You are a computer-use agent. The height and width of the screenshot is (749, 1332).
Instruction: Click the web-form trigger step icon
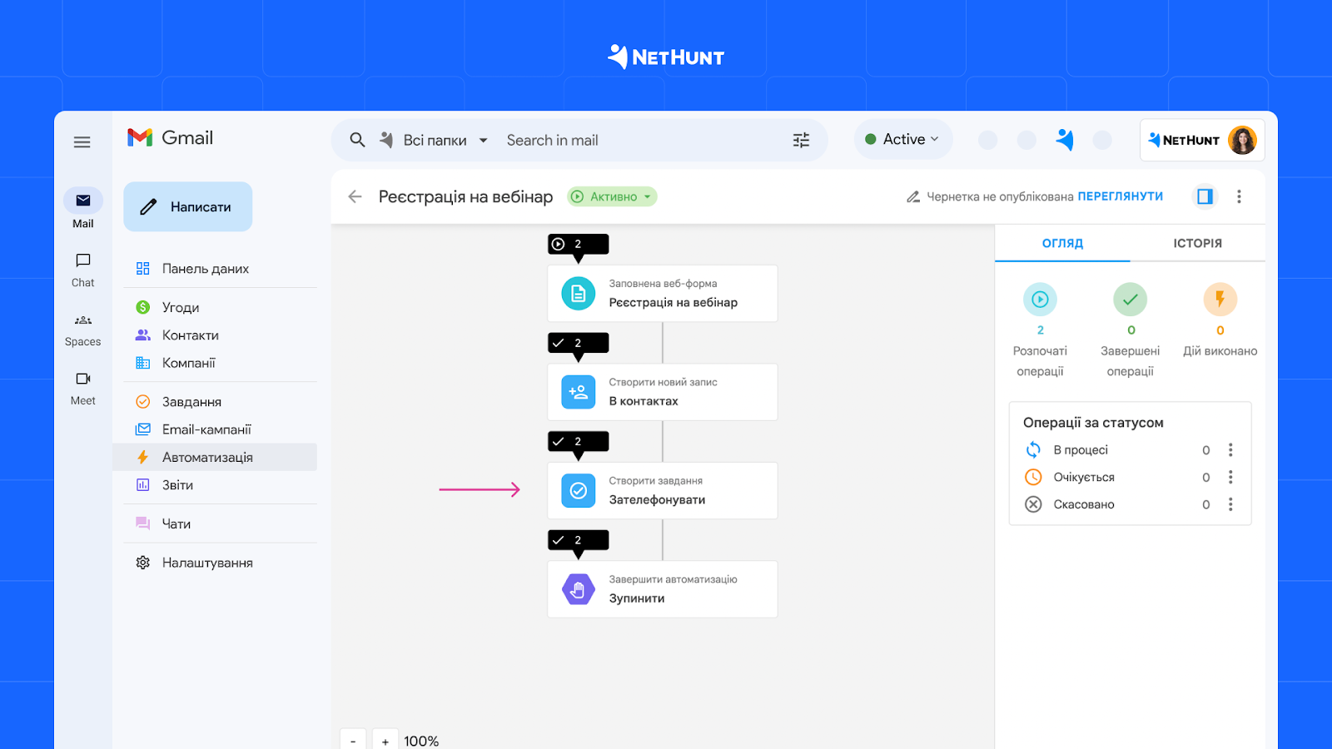pos(579,293)
